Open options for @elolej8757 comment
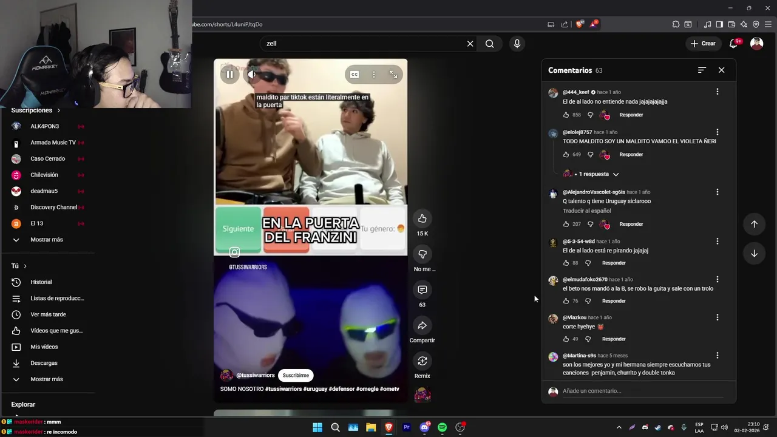 click(x=717, y=132)
